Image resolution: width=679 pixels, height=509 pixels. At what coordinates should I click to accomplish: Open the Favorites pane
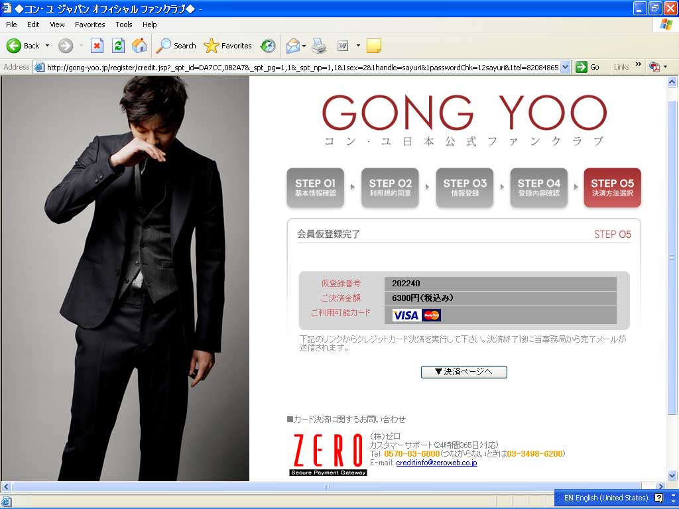pyautogui.click(x=228, y=46)
